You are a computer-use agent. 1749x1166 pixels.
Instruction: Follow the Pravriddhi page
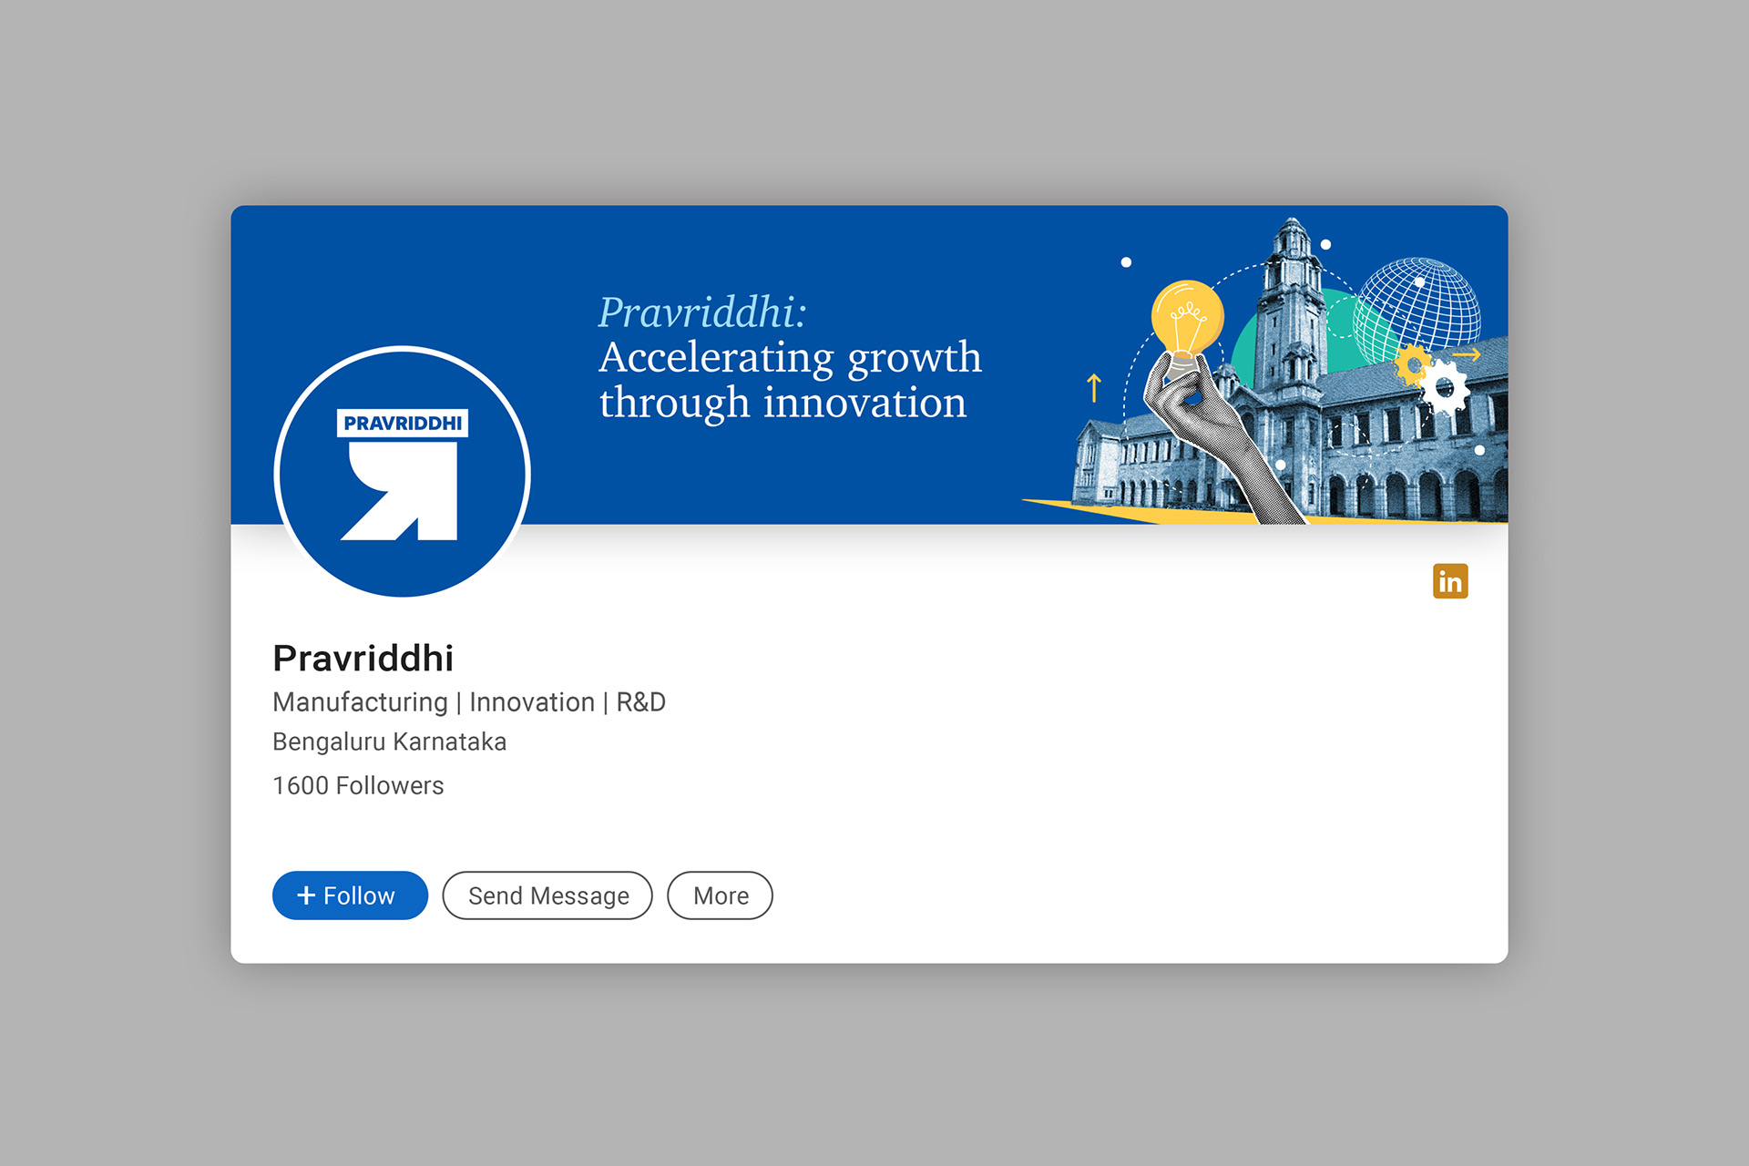(350, 895)
